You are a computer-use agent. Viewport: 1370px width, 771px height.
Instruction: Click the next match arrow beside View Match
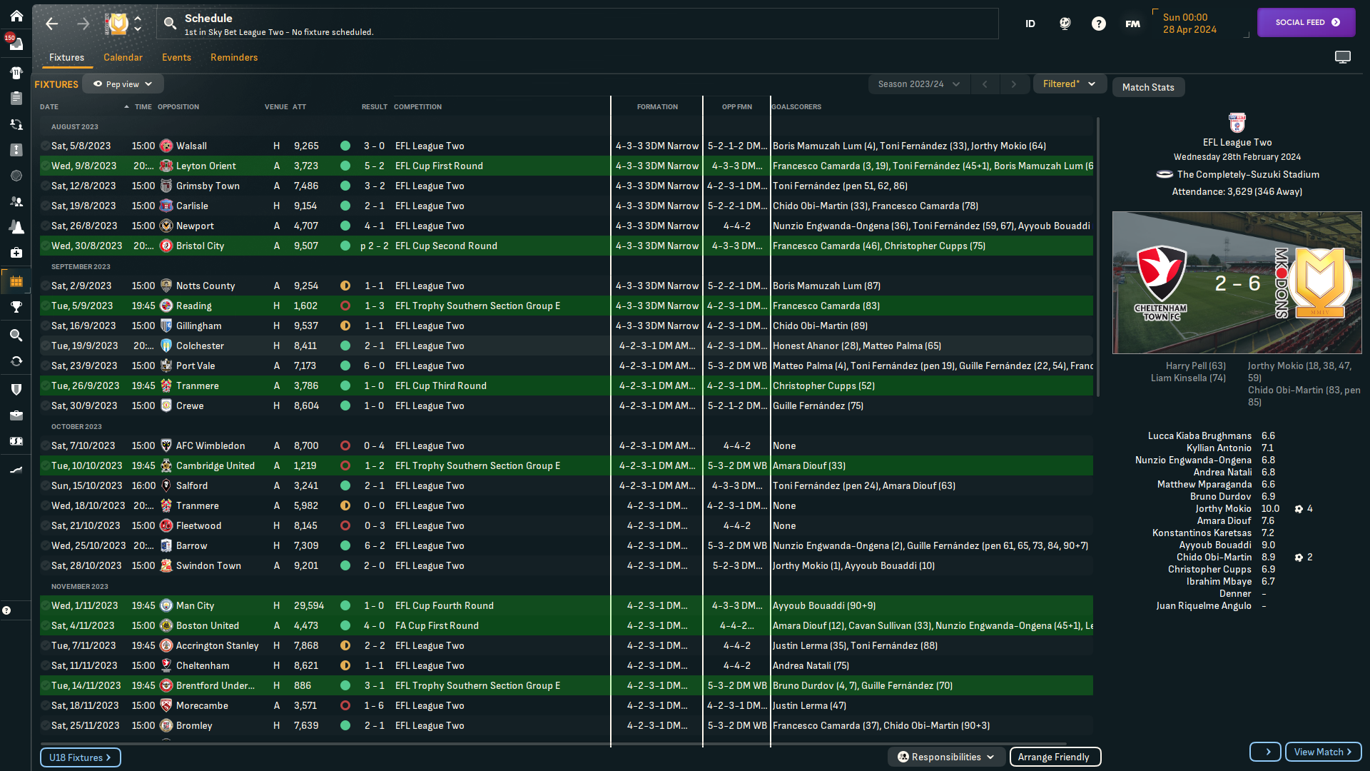[1265, 752]
